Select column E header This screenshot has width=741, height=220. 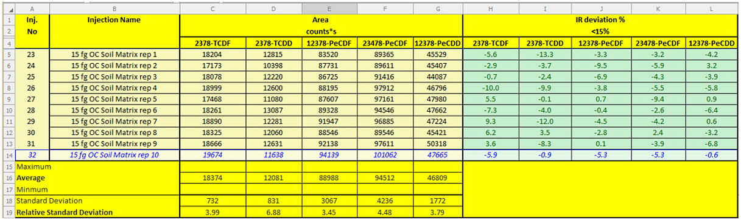pos(329,9)
